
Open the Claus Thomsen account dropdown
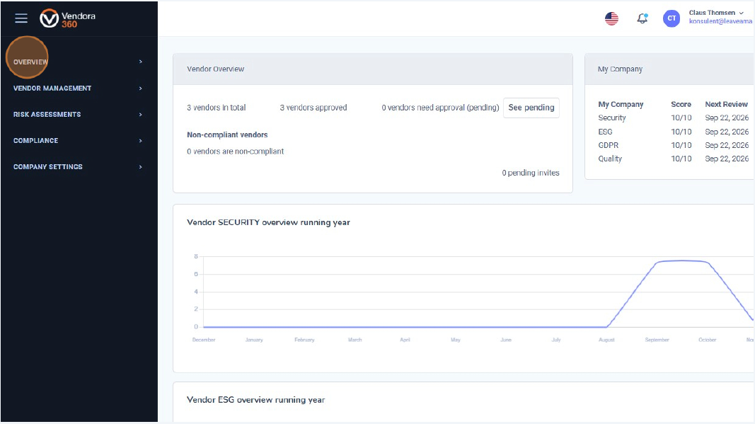[x=715, y=12]
